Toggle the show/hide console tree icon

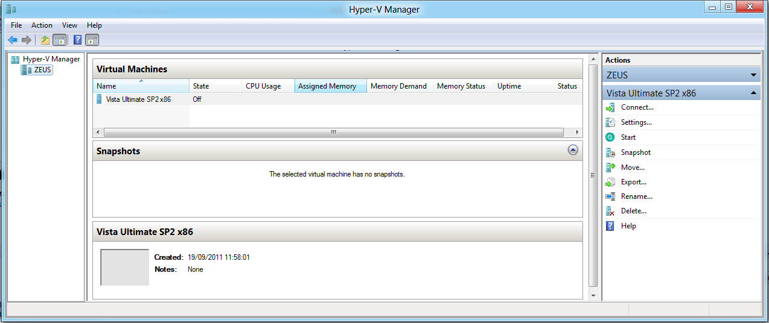click(59, 40)
